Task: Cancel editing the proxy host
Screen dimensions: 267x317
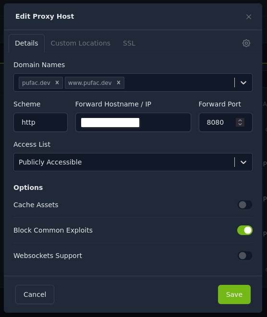Action: [35, 294]
